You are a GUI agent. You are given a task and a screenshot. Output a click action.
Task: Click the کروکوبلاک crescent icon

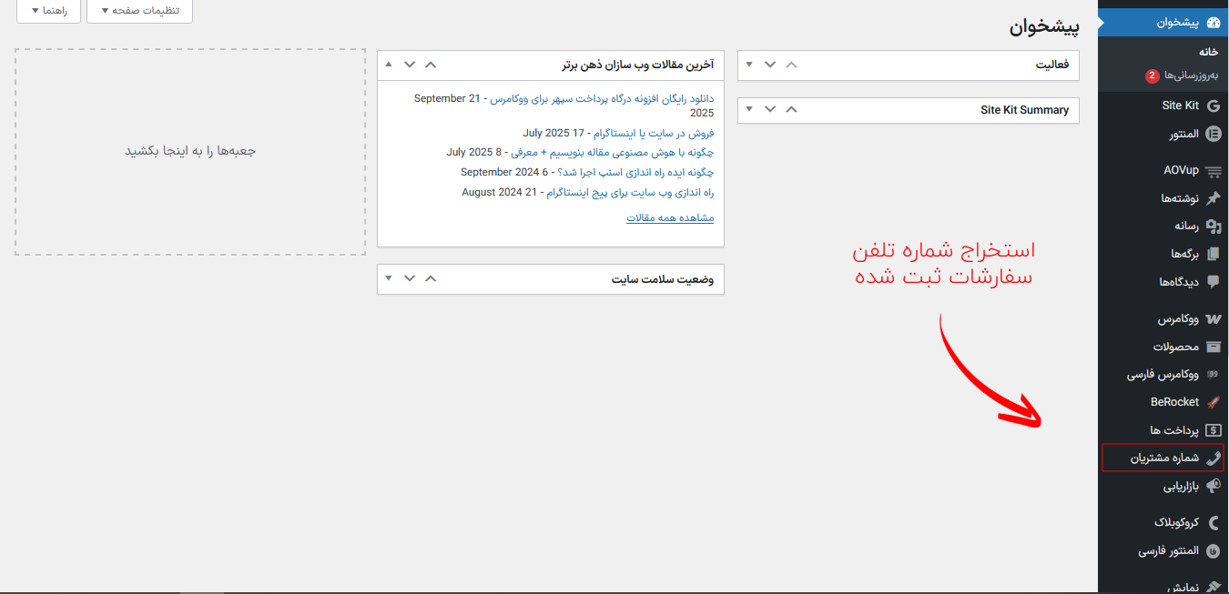1213,522
